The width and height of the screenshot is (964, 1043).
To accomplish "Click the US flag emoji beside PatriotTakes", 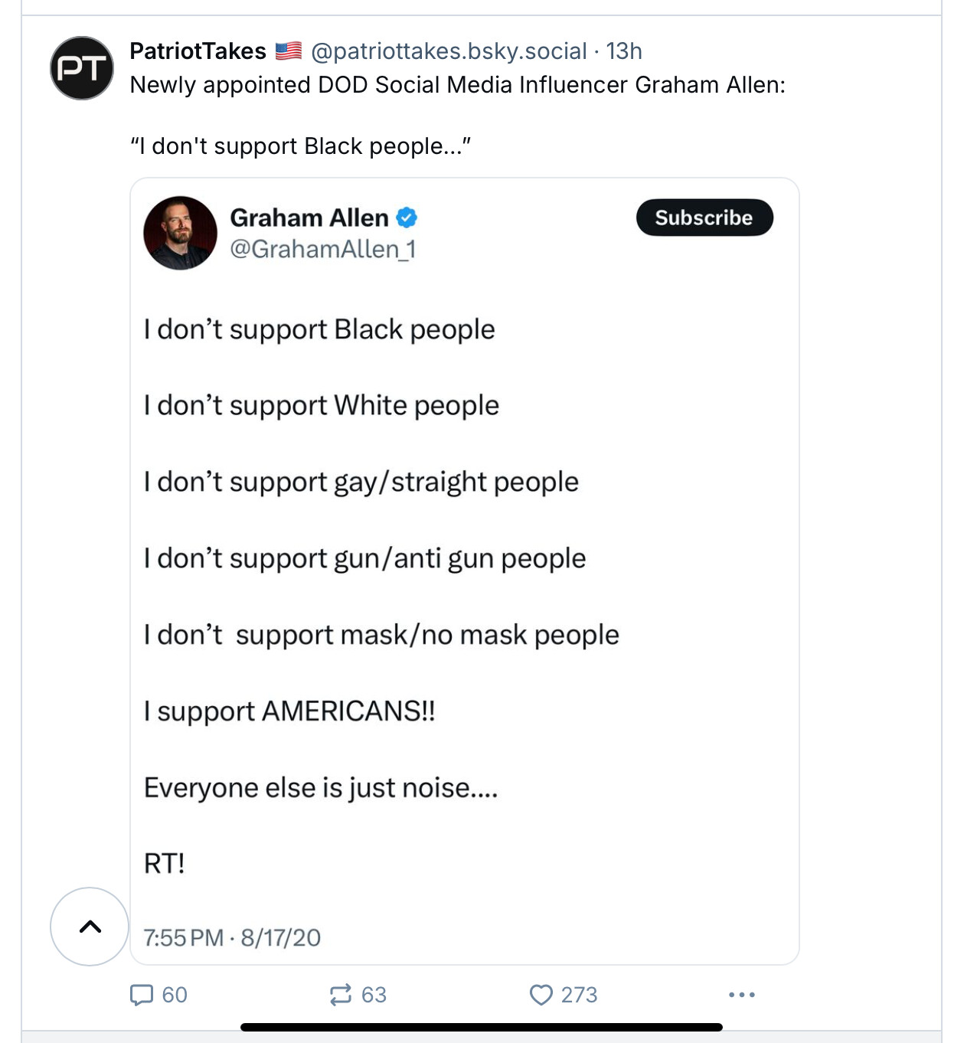I will 289,51.
